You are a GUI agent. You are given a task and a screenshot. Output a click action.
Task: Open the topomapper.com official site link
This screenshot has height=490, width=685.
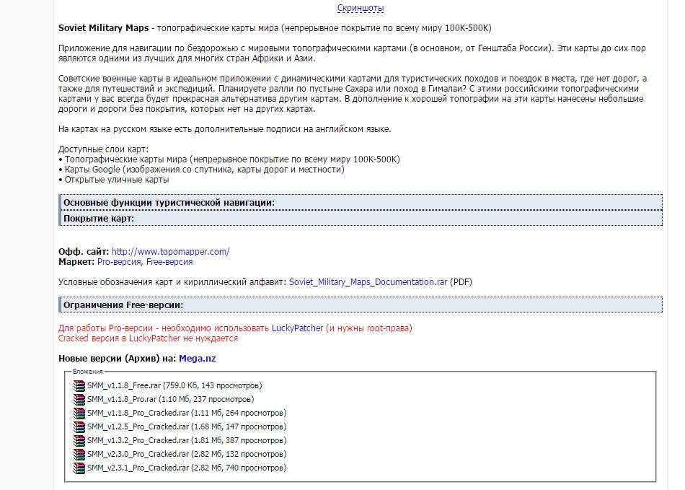tap(170, 252)
